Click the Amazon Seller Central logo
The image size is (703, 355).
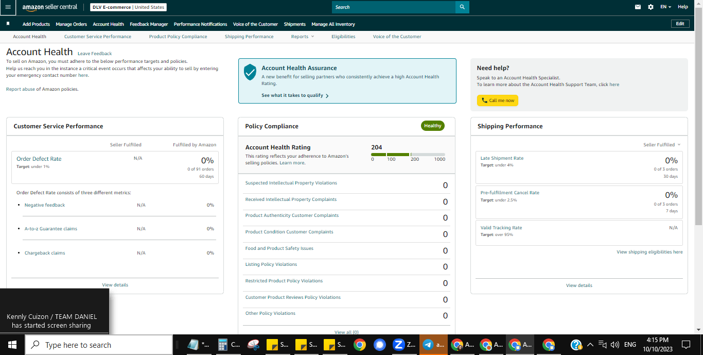tap(50, 7)
